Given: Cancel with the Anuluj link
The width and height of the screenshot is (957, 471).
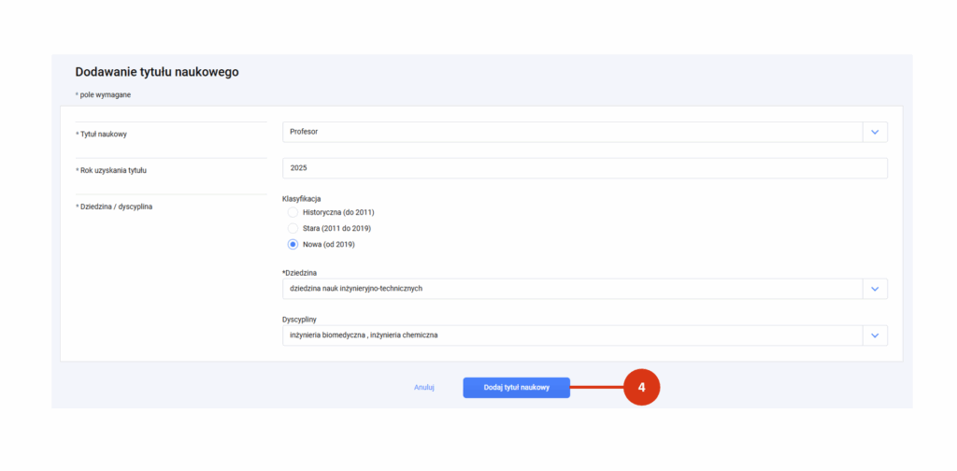Looking at the screenshot, I should click(424, 388).
